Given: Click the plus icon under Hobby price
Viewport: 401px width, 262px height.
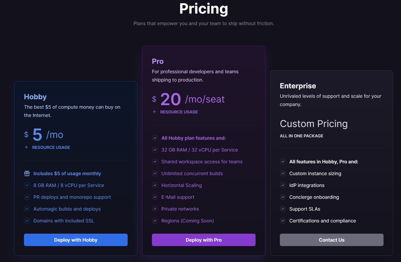Looking at the screenshot, I should (x=26, y=147).
